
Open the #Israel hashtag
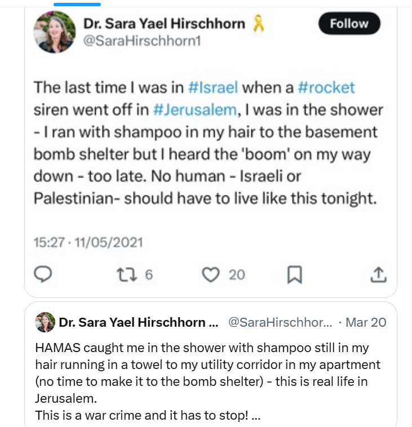[x=213, y=87]
